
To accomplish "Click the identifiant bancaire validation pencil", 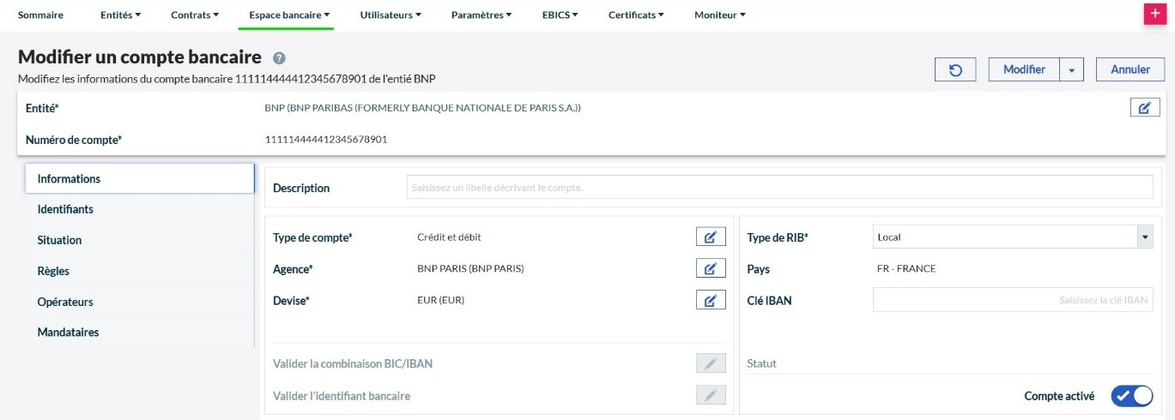I will click(x=710, y=395).
